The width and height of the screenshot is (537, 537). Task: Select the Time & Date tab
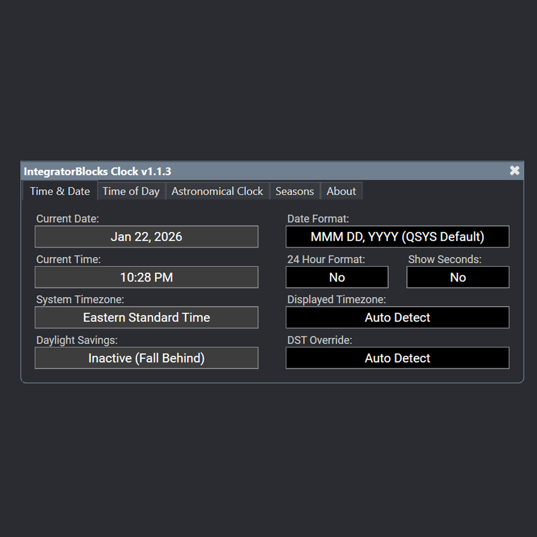[60, 191]
